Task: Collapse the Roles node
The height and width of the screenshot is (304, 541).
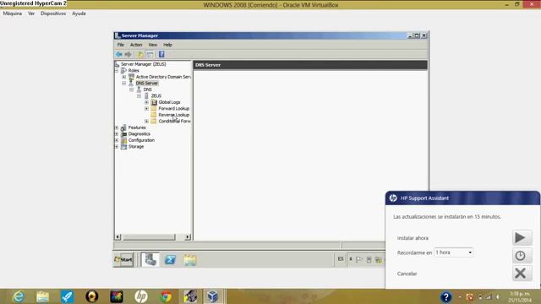Action: [x=117, y=71]
